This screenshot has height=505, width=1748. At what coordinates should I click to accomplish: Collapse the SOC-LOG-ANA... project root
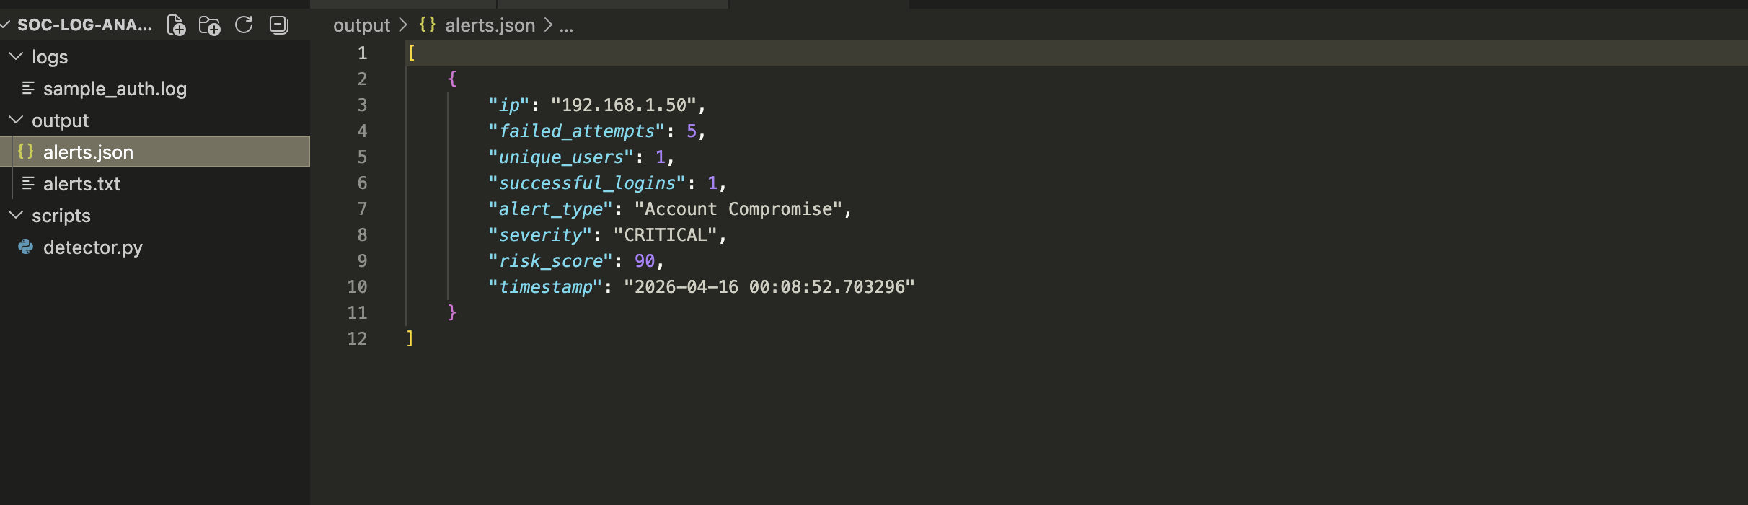pyautogui.click(x=6, y=25)
